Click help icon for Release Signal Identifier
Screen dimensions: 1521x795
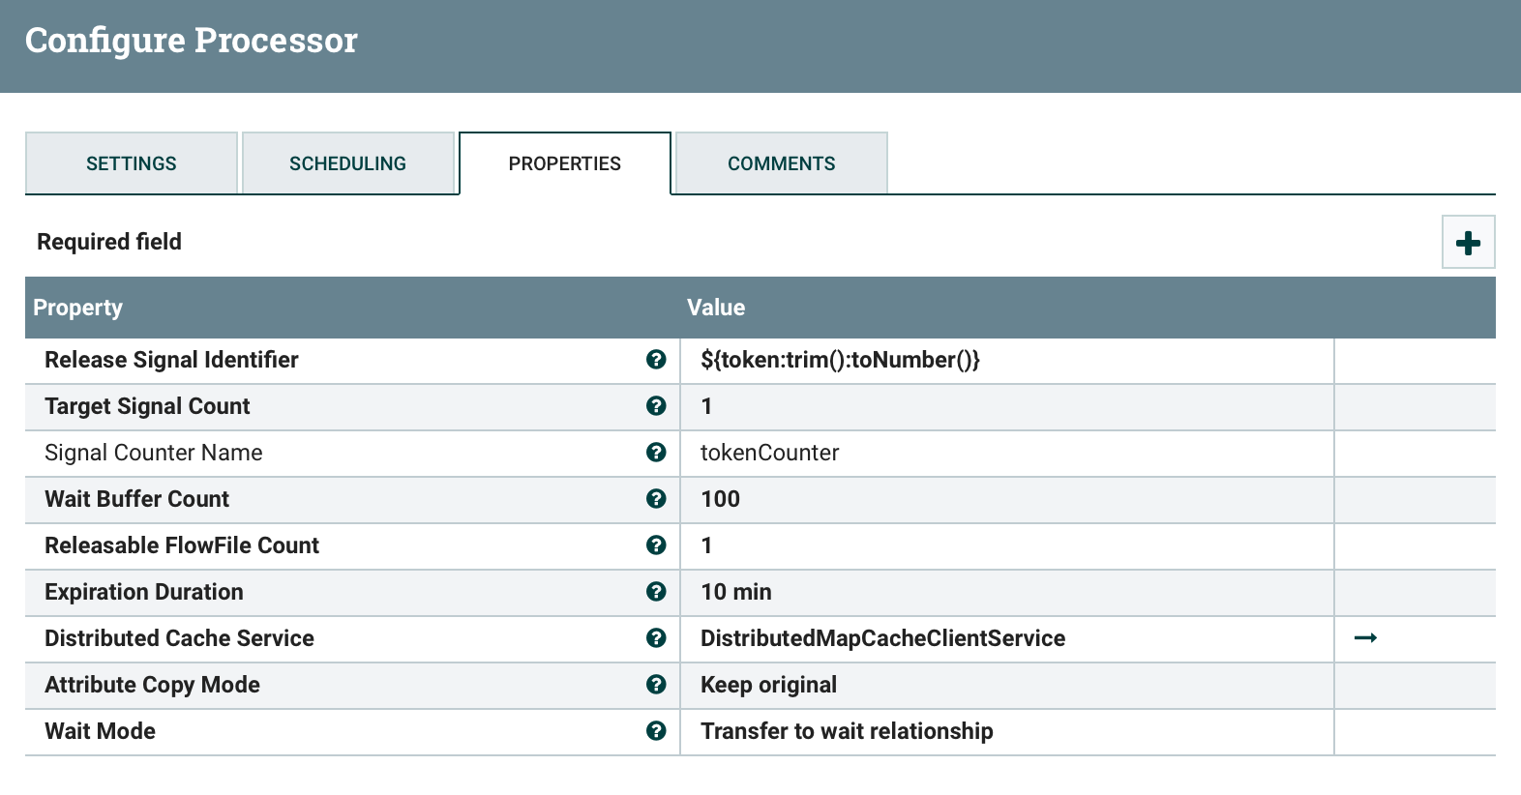point(656,360)
